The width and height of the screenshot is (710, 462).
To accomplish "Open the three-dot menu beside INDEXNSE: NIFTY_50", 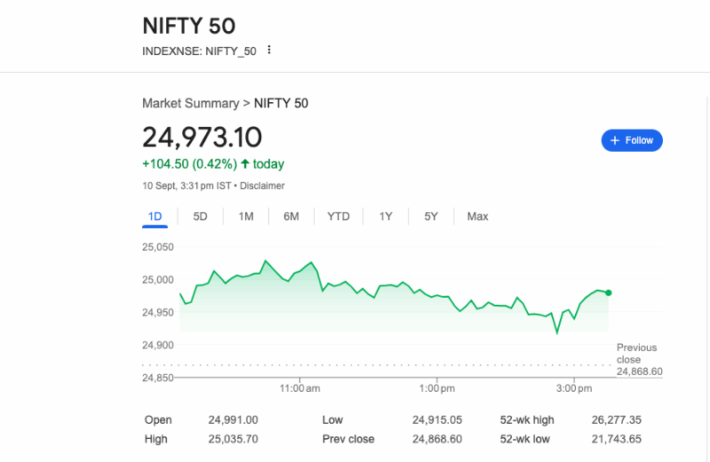I will 269,51.
